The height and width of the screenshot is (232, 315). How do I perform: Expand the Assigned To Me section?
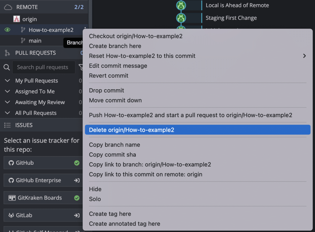(x=7, y=91)
